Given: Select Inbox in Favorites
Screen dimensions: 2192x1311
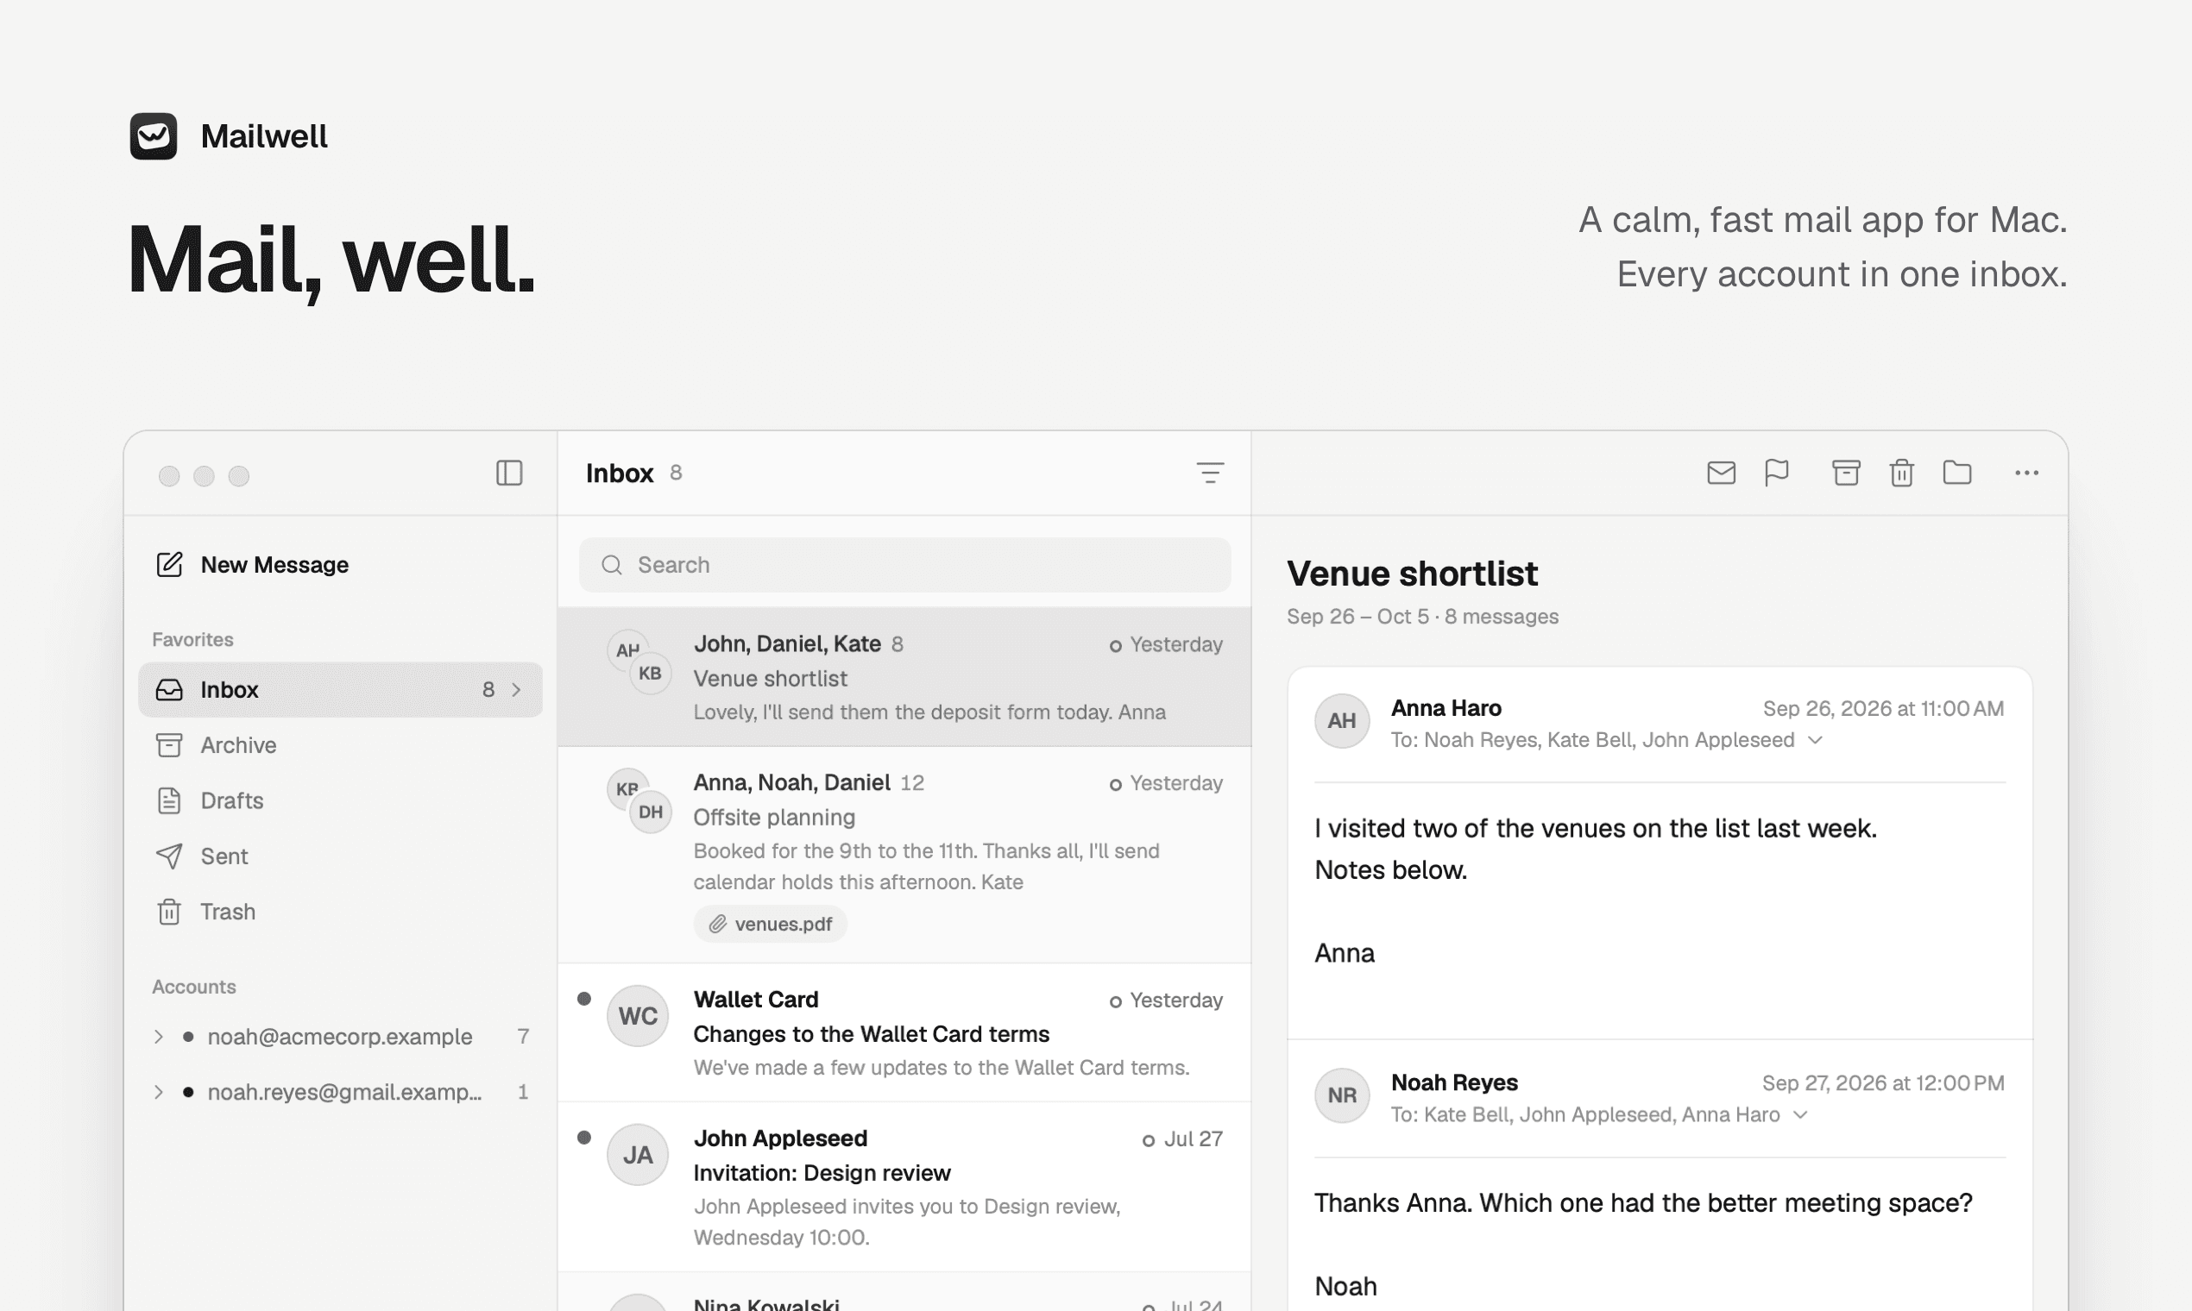Looking at the screenshot, I should tap(340, 689).
